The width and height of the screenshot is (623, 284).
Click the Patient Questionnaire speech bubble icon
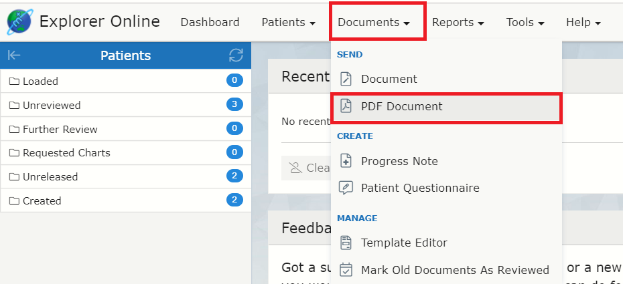[x=346, y=188]
